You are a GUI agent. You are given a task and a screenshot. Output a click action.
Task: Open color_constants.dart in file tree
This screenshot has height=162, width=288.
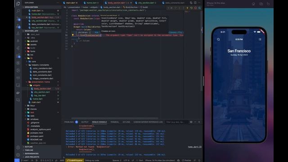click(x=42, y=68)
